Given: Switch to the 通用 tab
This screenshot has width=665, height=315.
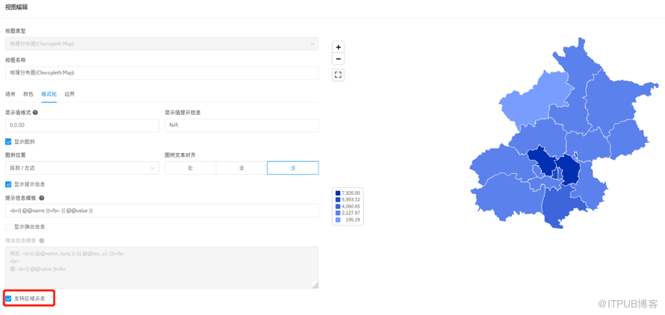Looking at the screenshot, I should pyautogui.click(x=10, y=94).
